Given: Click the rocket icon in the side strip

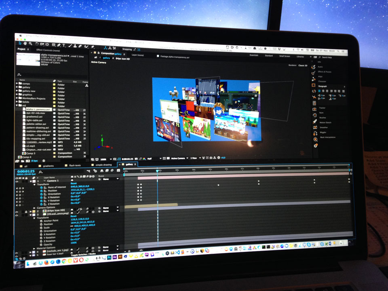Looking at the screenshot, I should click(x=314, y=121).
